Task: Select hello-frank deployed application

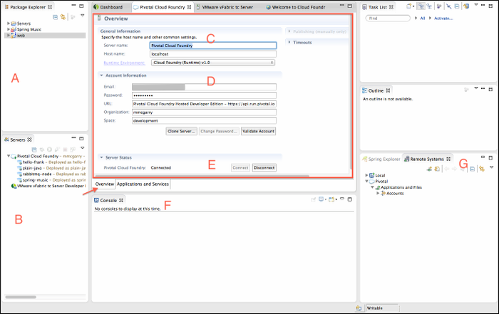Action: click(51, 162)
